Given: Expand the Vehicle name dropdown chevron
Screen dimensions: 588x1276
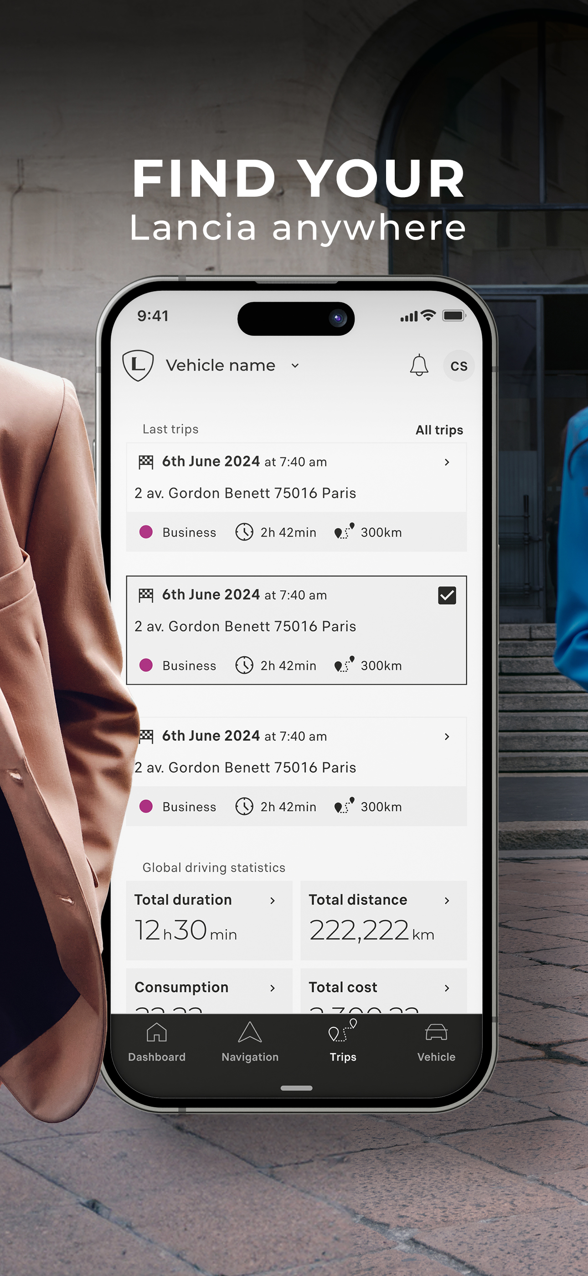Looking at the screenshot, I should 295,366.
